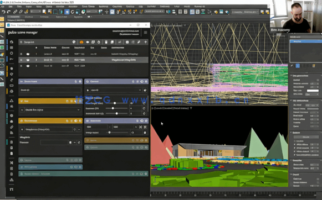Toggle the eye on the Camera panel header
Image resolution: width=322 pixels, height=200 pixels.
[x=142, y=81]
